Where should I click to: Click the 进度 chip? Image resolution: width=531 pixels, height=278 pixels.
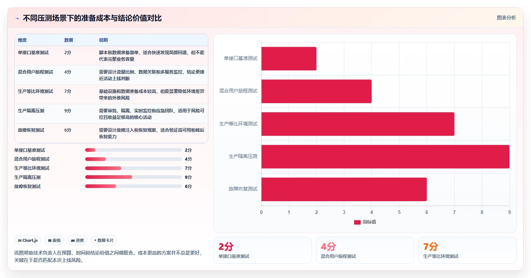77,240
